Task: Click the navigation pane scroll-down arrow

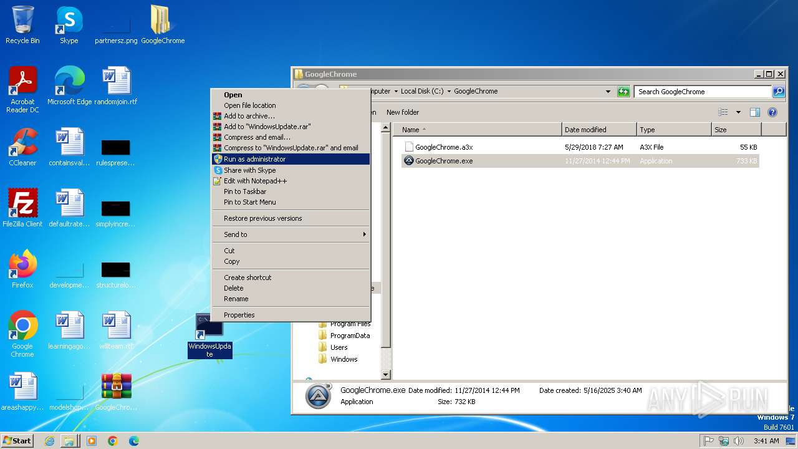Action: pyautogui.click(x=386, y=375)
